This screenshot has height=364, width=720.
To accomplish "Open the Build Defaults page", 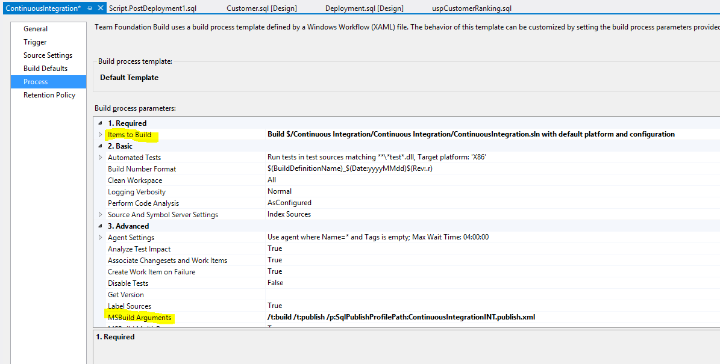I will click(45, 69).
